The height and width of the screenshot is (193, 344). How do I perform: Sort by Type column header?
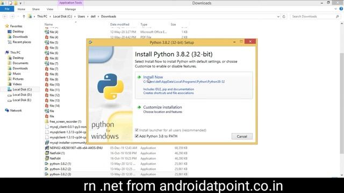[x=144, y=25]
